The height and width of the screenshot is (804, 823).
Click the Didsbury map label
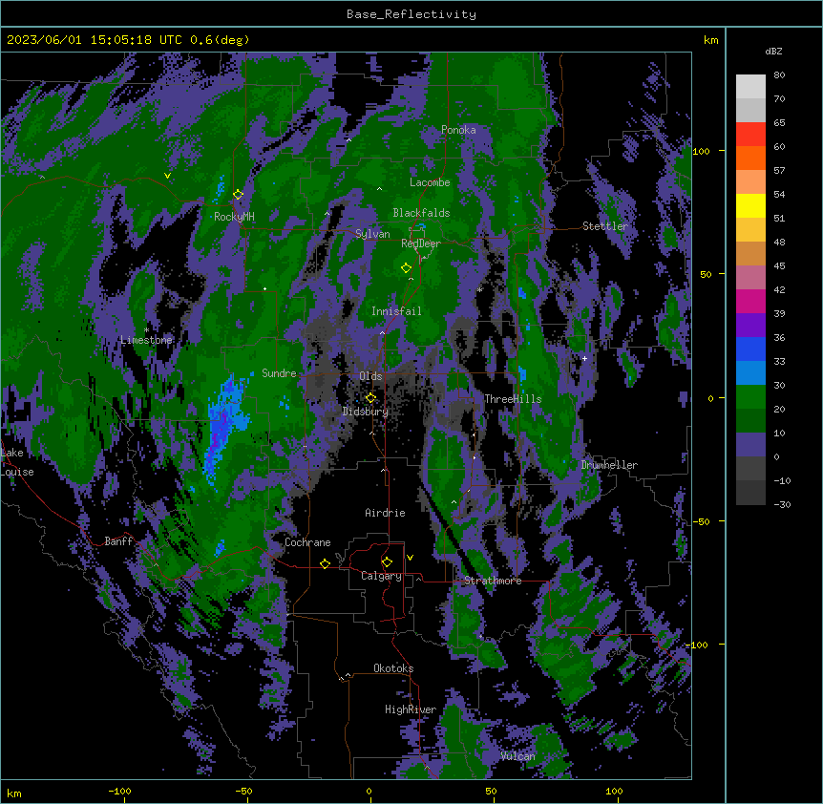366,412
